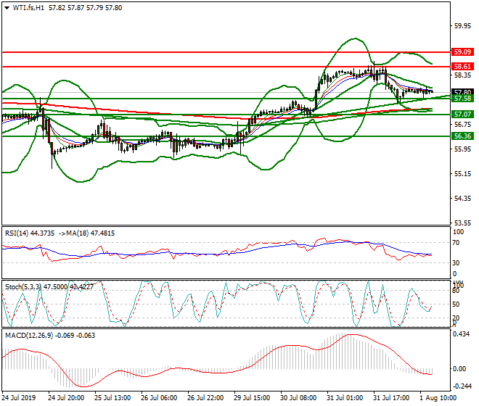
Task: Click the 53.55 price scale value
Action: tap(462, 223)
